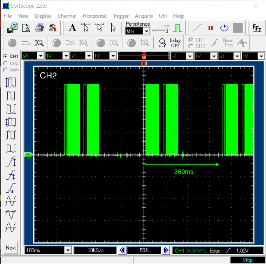Expand the 100ms timebase dropdown
266x264 pixels.
tap(67, 250)
